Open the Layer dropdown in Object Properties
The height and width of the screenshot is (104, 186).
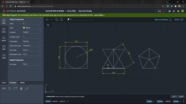[32, 23]
